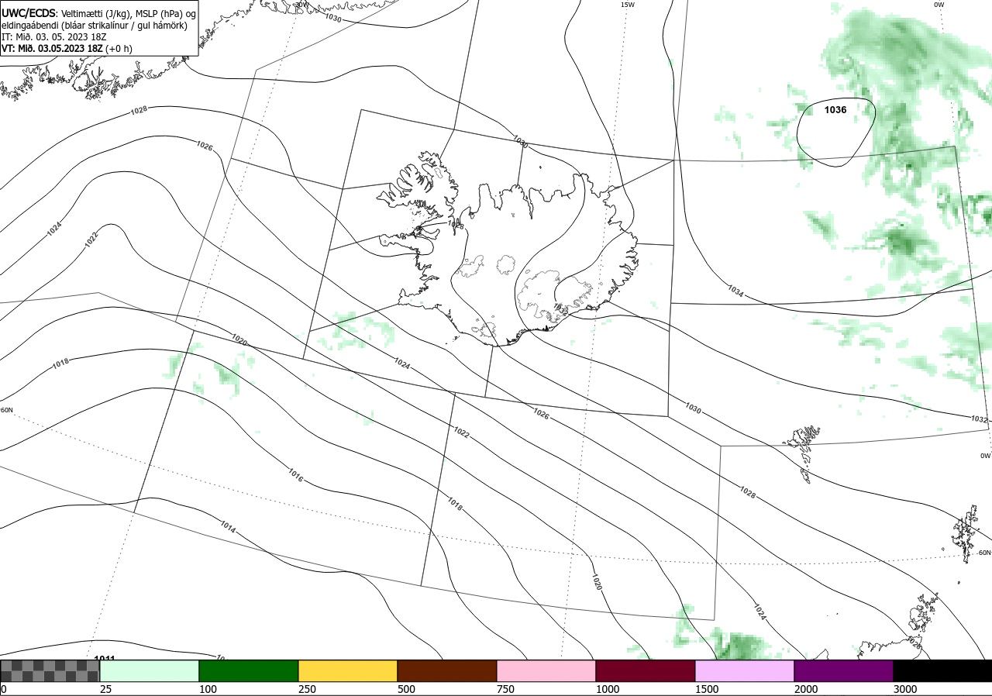Click the "1014" isobar label
This screenshot has height=696, width=992.
point(228,526)
